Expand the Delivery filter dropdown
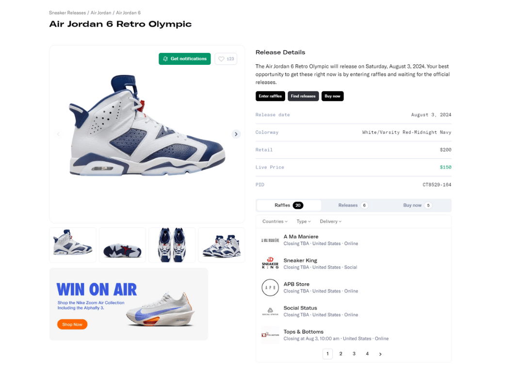The image size is (519, 368). click(331, 221)
